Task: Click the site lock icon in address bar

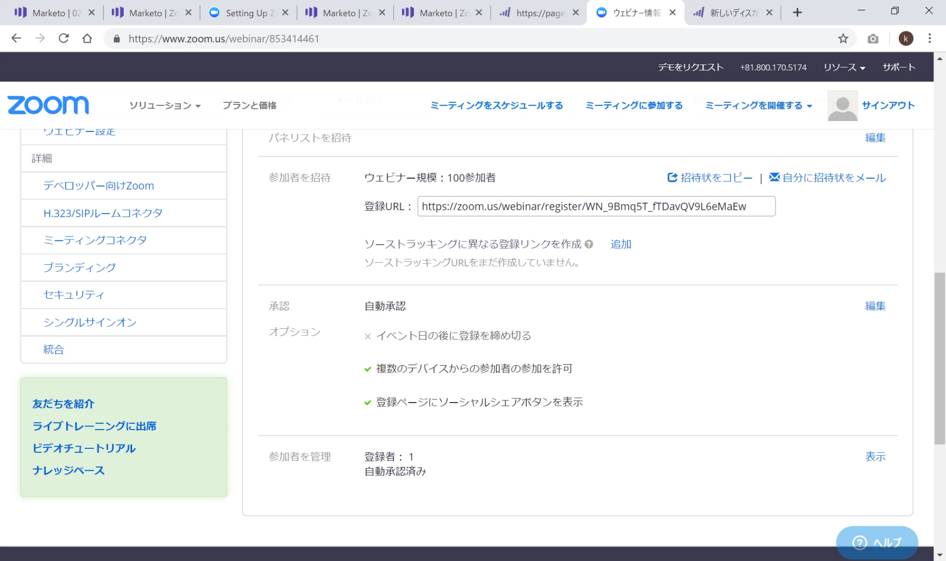Action: click(116, 38)
